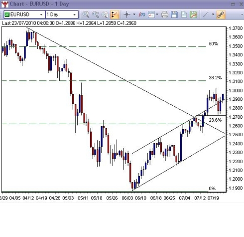Click the 50% Fibonacci level label
This screenshot has width=244, height=237.
coord(213,44)
